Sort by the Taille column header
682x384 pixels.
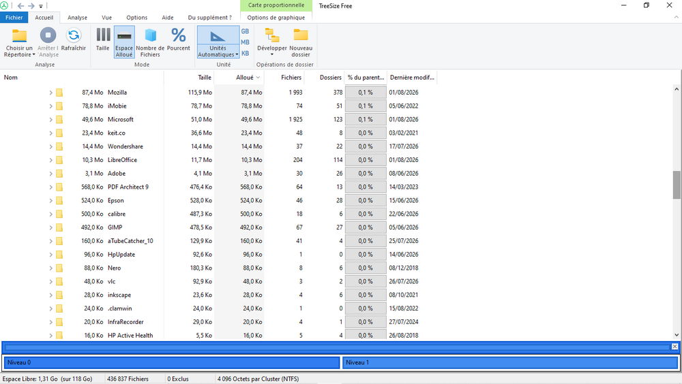tap(189, 78)
